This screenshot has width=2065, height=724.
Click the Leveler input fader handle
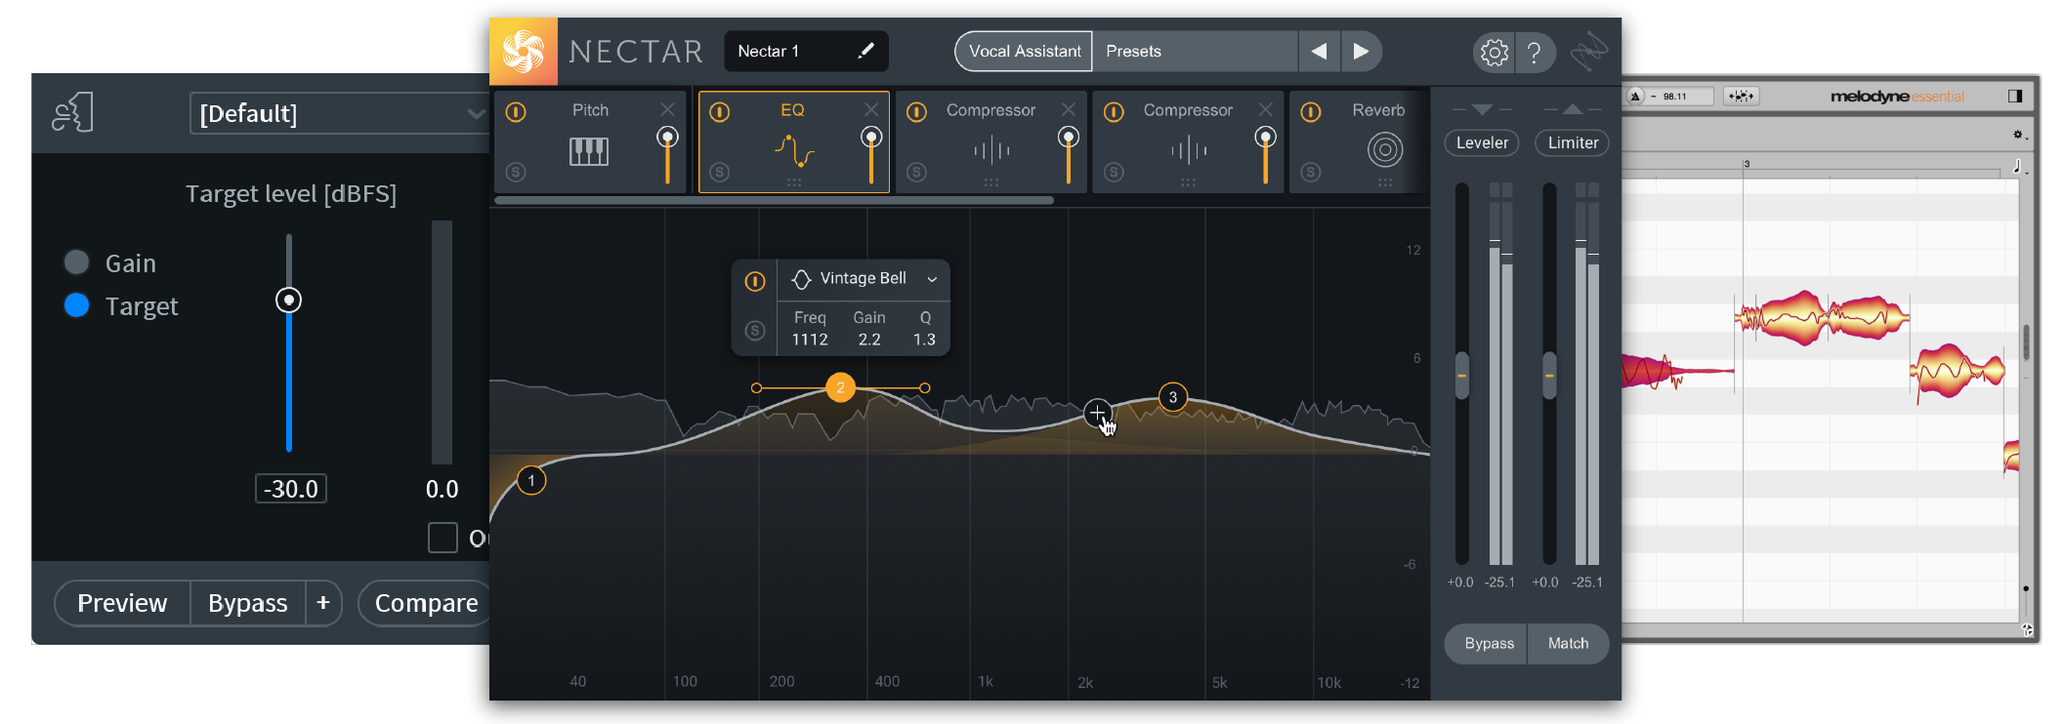click(x=1462, y=375)
